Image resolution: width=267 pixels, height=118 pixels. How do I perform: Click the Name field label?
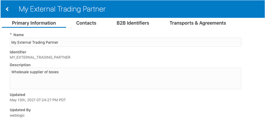(18, 35)
